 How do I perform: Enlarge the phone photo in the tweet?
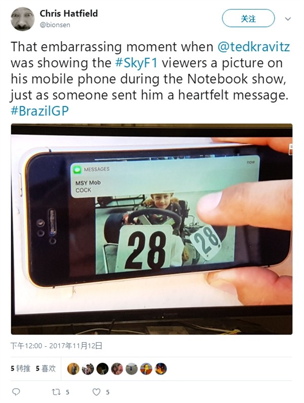click(x=151, y=229)
